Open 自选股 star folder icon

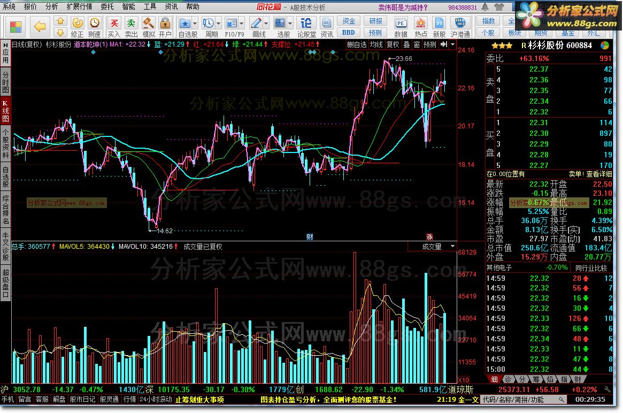(184, 23)
